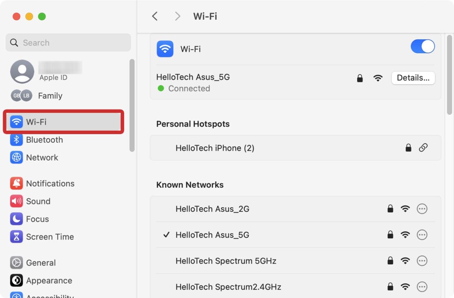Image resolution: width=454 pixels, height=298 pixels.
Task: Open more options for HelloTech Asus_2G
Action: point(422,209)
